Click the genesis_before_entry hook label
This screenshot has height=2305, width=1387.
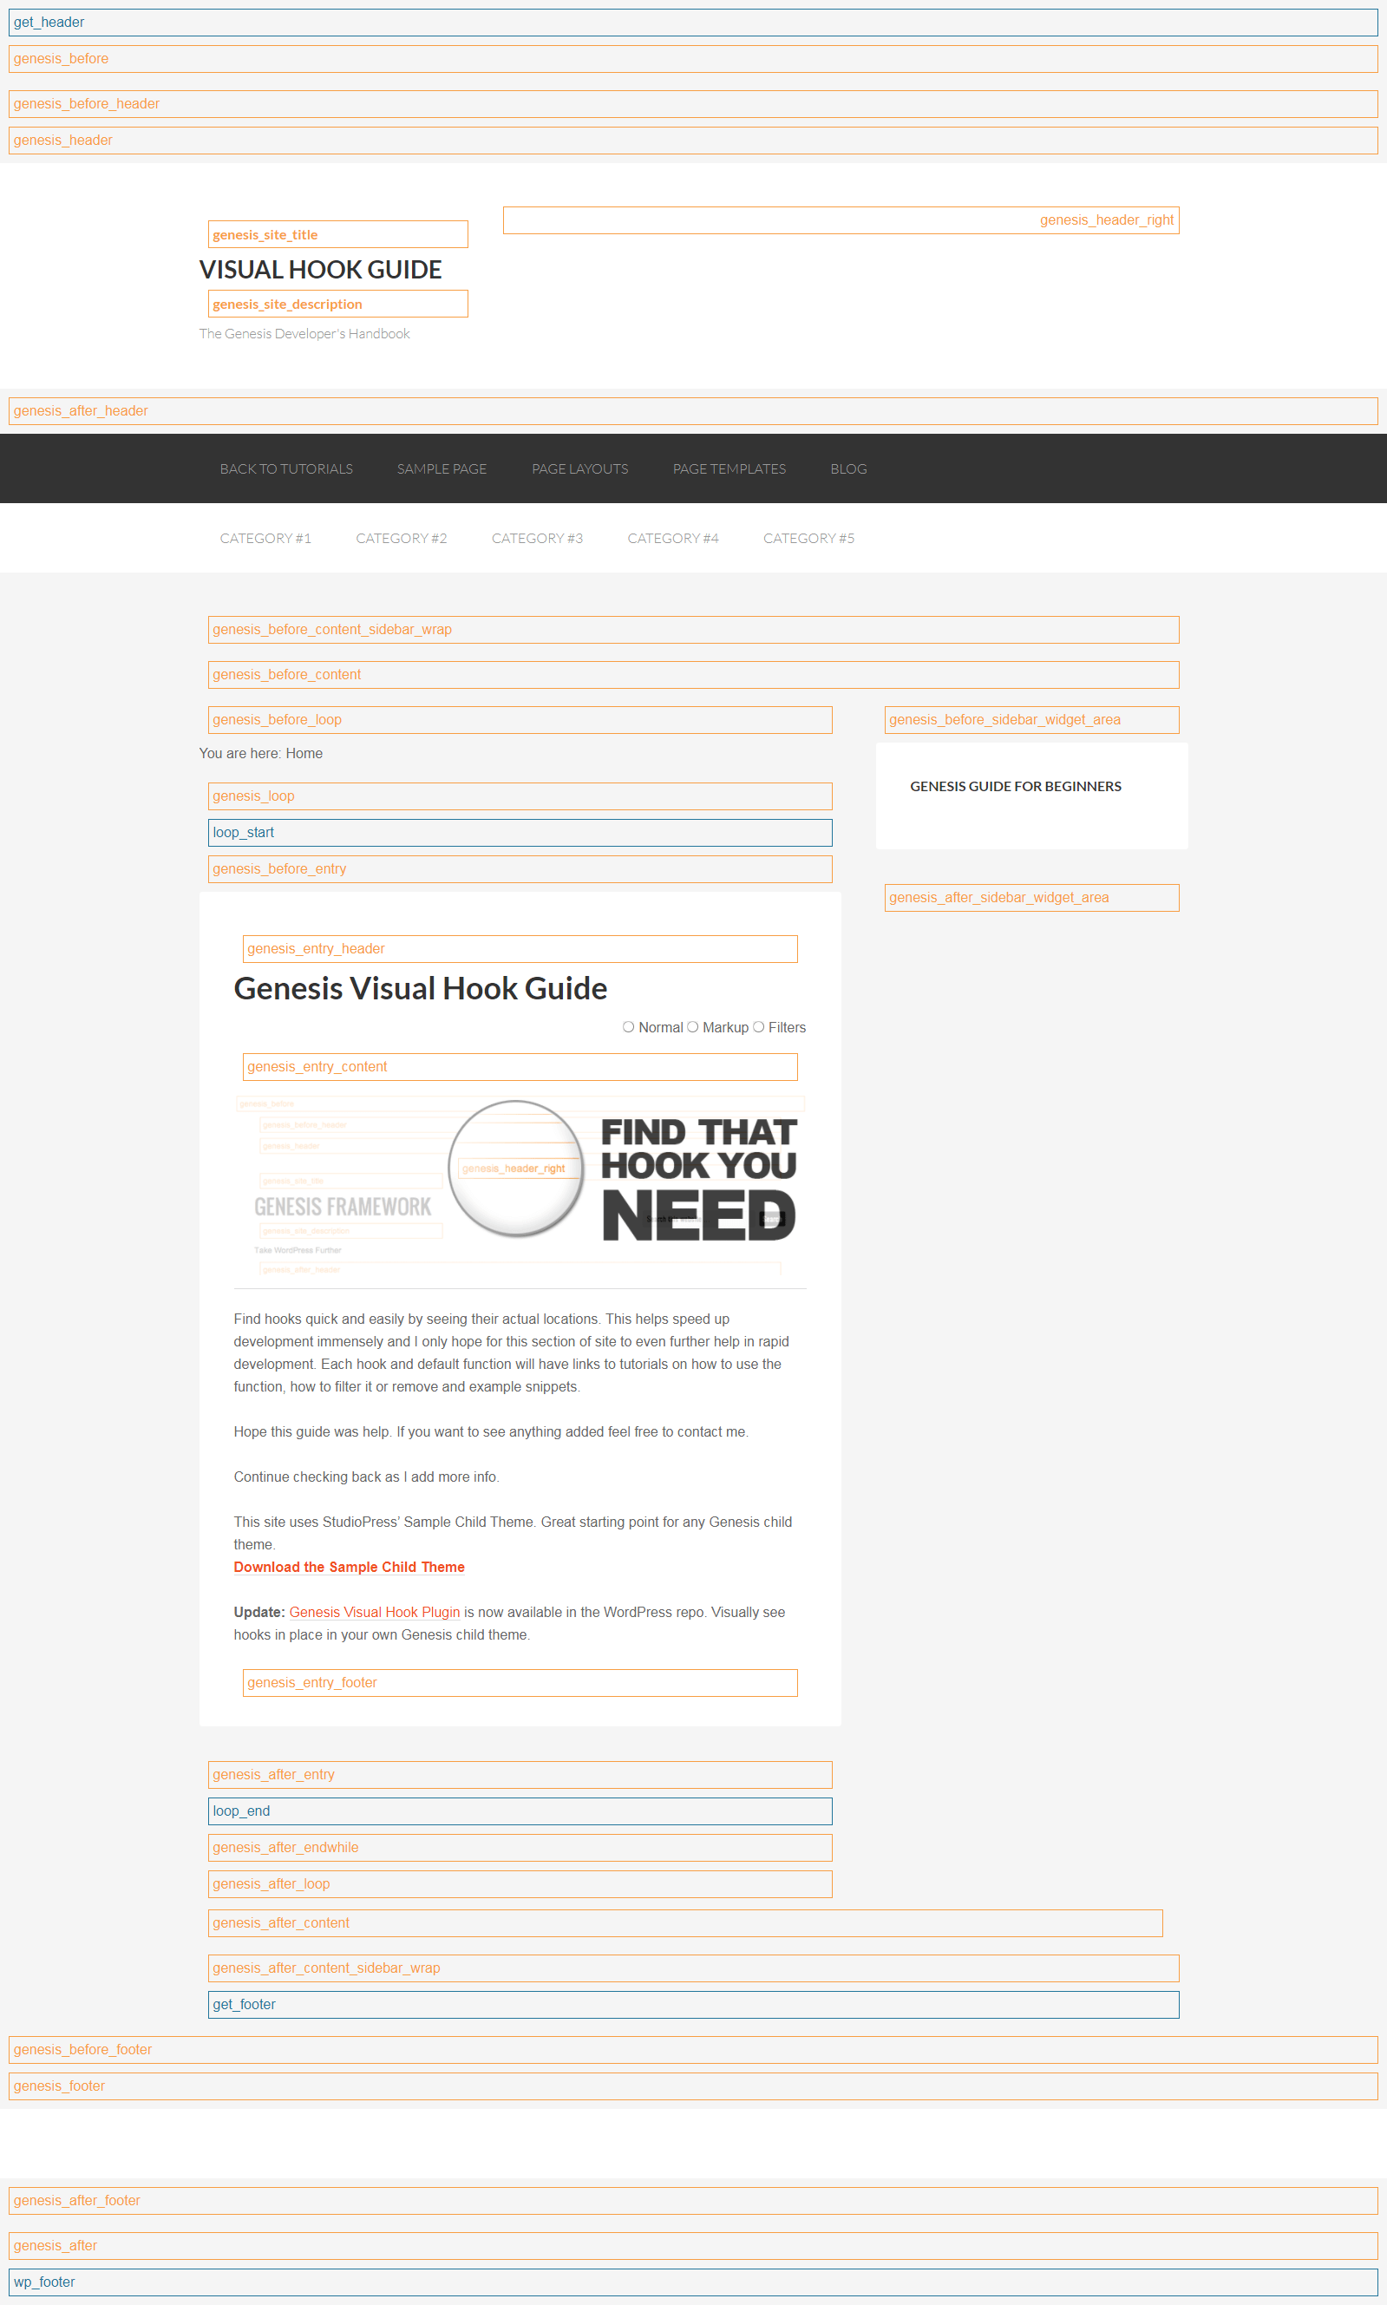tap(520, 869)
